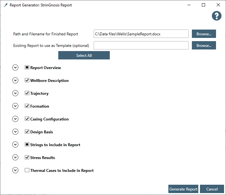Expand Thermal Cases to Include in Report

(15, 171)
